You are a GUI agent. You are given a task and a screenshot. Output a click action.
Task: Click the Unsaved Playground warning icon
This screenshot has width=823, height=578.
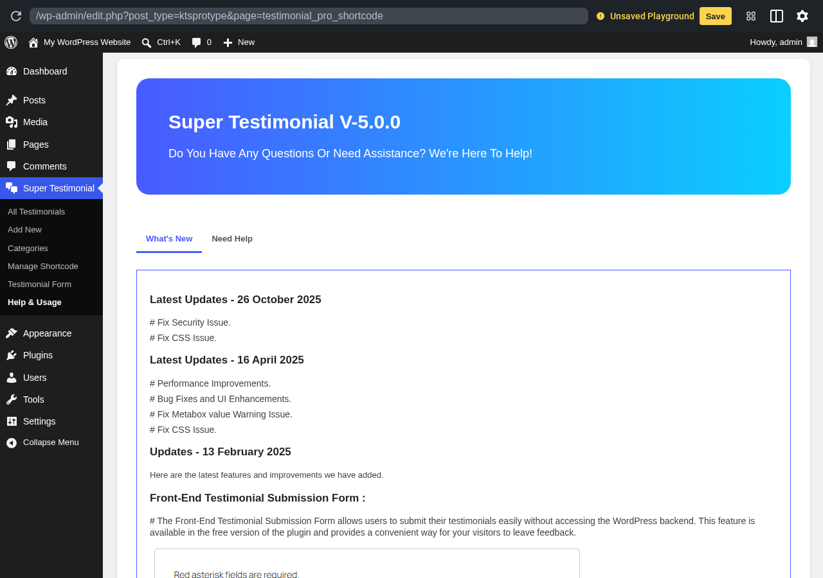pos(601,16)
